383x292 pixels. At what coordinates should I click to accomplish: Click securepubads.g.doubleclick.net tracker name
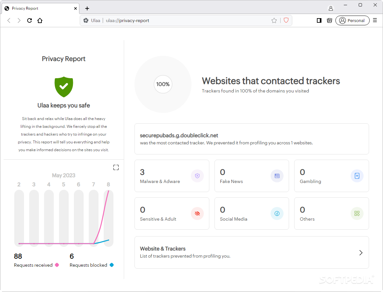179,136
